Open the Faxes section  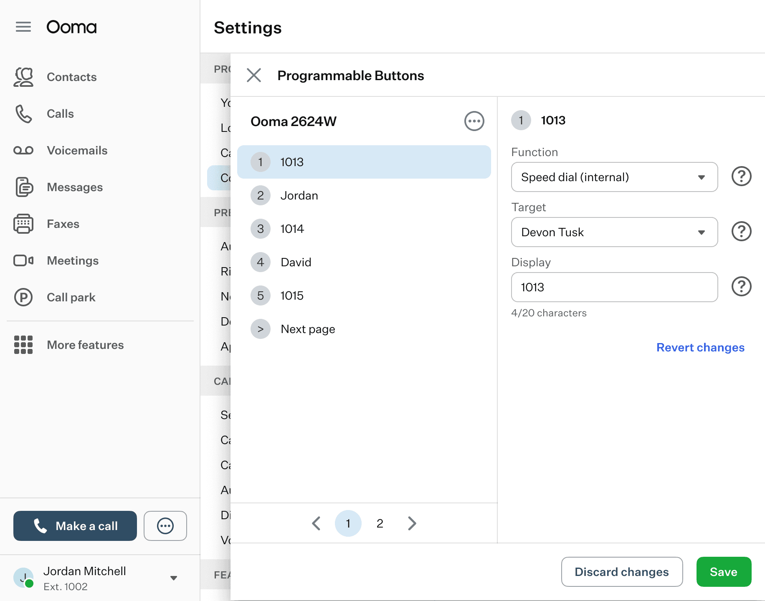63,224
